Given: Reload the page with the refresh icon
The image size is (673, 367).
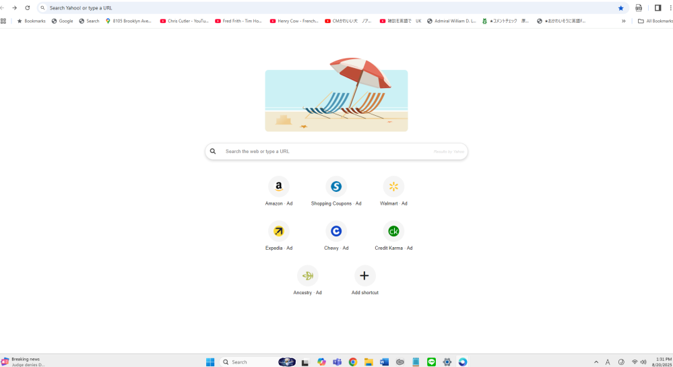Looking at the screenshot, I should pyautogui.click(x=28, y=7).
